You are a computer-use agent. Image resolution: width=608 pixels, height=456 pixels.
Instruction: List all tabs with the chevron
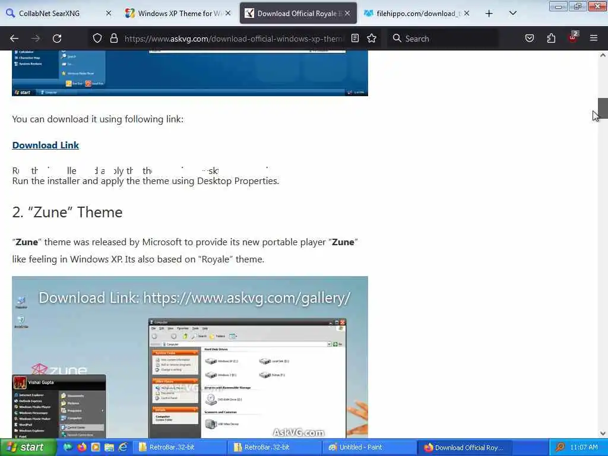[513, 13]
